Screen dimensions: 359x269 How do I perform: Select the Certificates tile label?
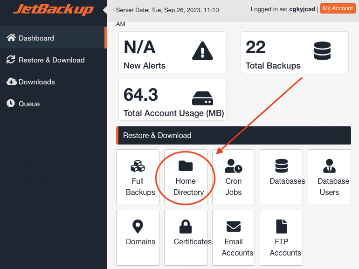click(192, 241)
